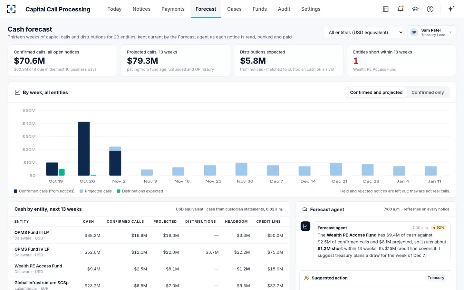
Task: Click the Oct 26 confirmed calls bar
Action: point(84,149)
